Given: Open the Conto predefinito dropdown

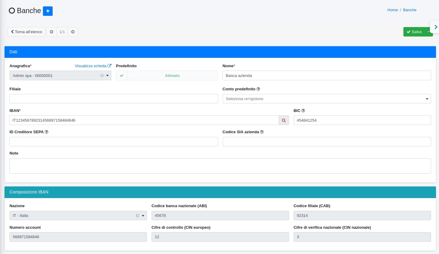Looking at the screenshot, I should pos(326,99).
